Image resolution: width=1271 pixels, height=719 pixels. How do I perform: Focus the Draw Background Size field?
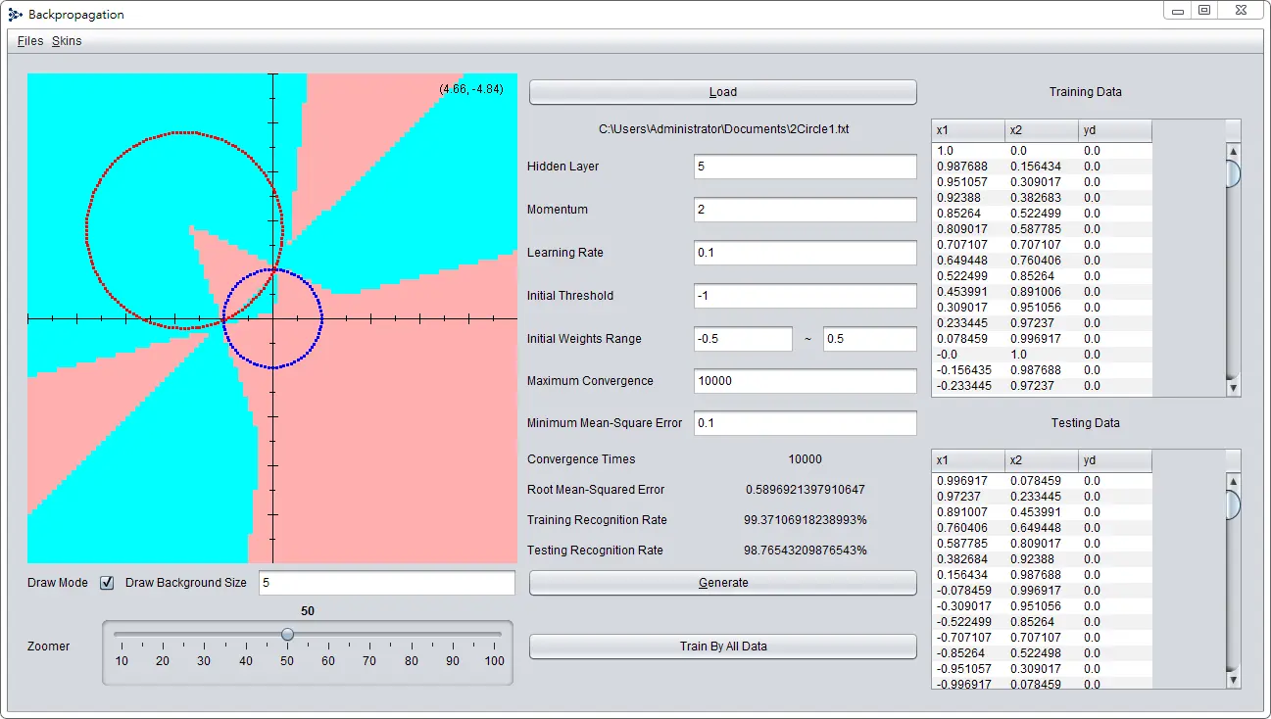(387, 583)
